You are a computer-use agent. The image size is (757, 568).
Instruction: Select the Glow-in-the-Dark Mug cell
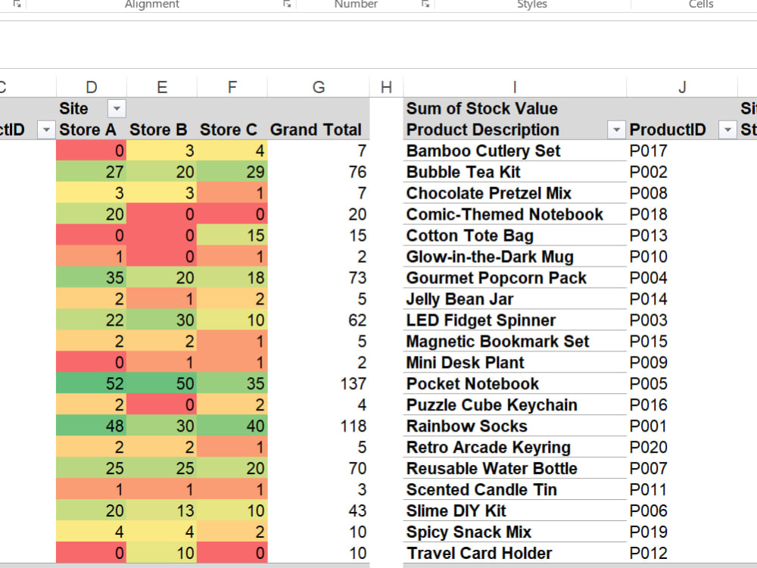(515, 257)
